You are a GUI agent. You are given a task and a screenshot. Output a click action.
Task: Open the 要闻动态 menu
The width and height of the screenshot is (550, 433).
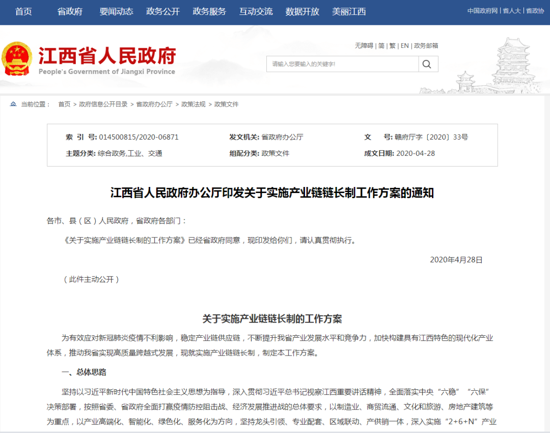pyautogui.click(x=116, y=12)
